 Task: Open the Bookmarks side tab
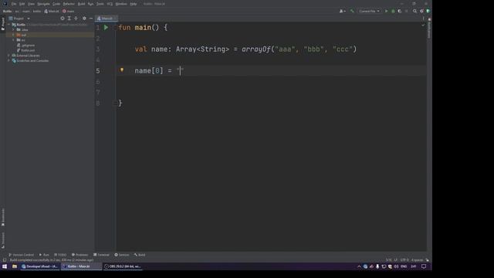tap(3, 218)
